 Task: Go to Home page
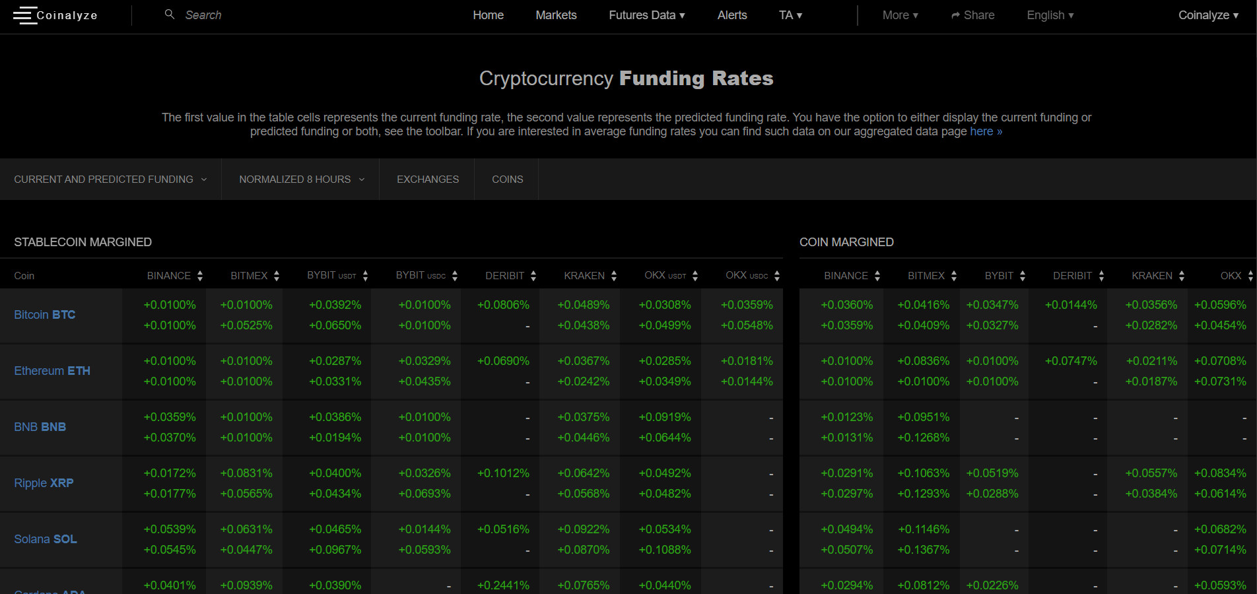pos(489,15)
